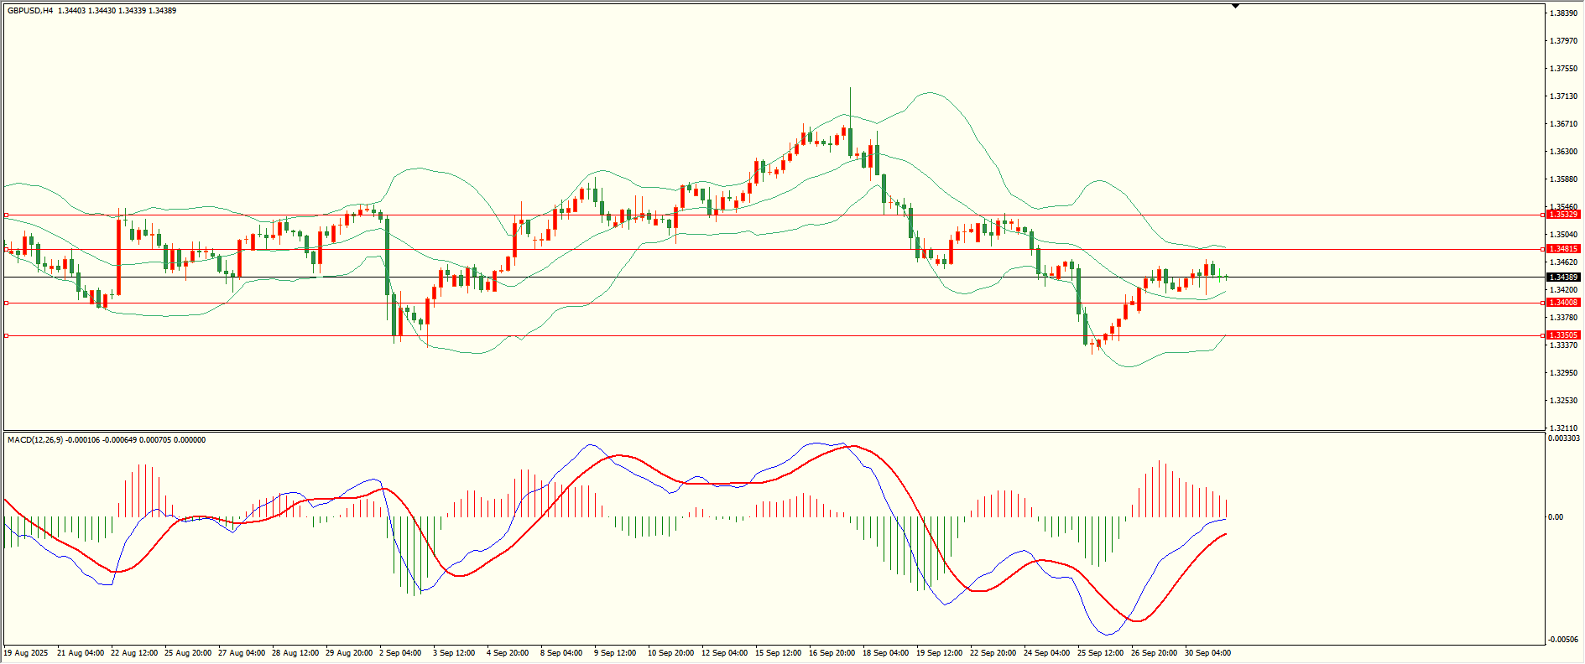Click the 1.34008 red price label

pos(1563,303)
